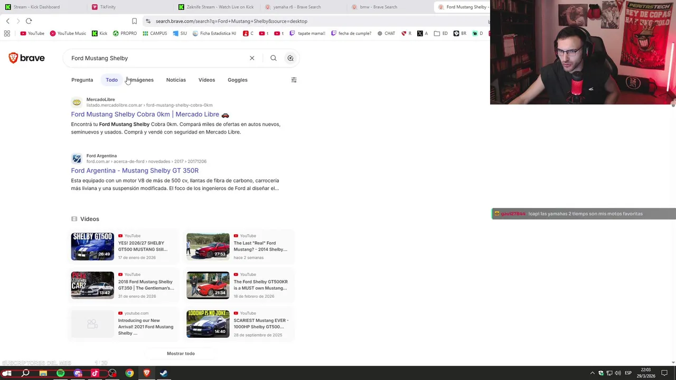
Task: Bookmark this page via the bookmark icon
Action: click(134, 21)
